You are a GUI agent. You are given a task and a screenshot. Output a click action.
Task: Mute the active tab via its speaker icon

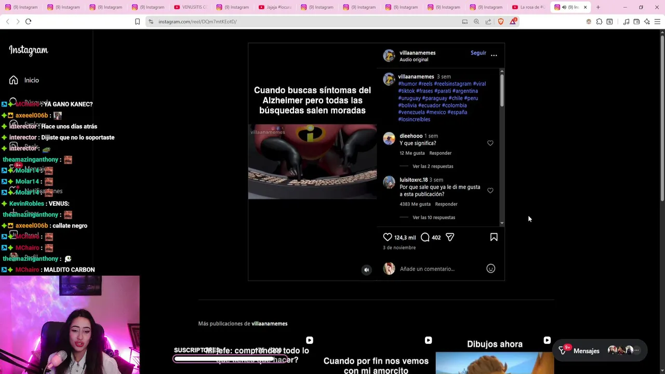[564, 7]
